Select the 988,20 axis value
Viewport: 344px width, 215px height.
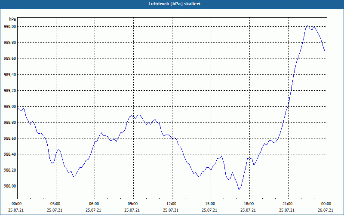[x=10, y=170]
